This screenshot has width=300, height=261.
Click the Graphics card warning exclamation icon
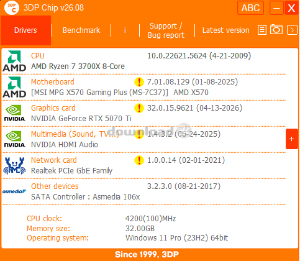(139, 108)
